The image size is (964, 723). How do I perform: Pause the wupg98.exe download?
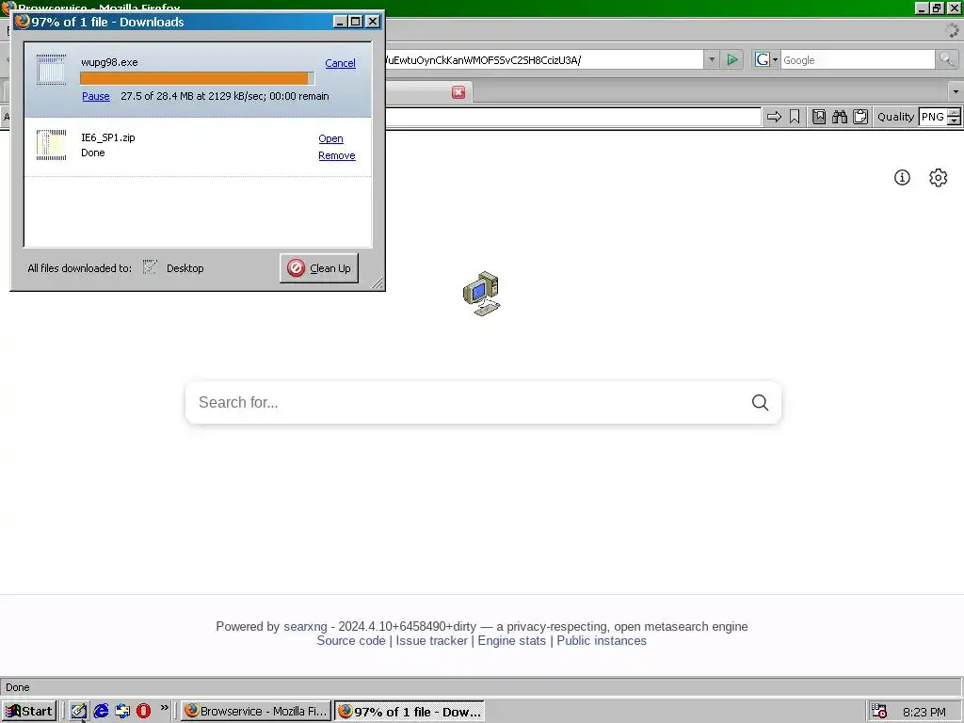96,96
